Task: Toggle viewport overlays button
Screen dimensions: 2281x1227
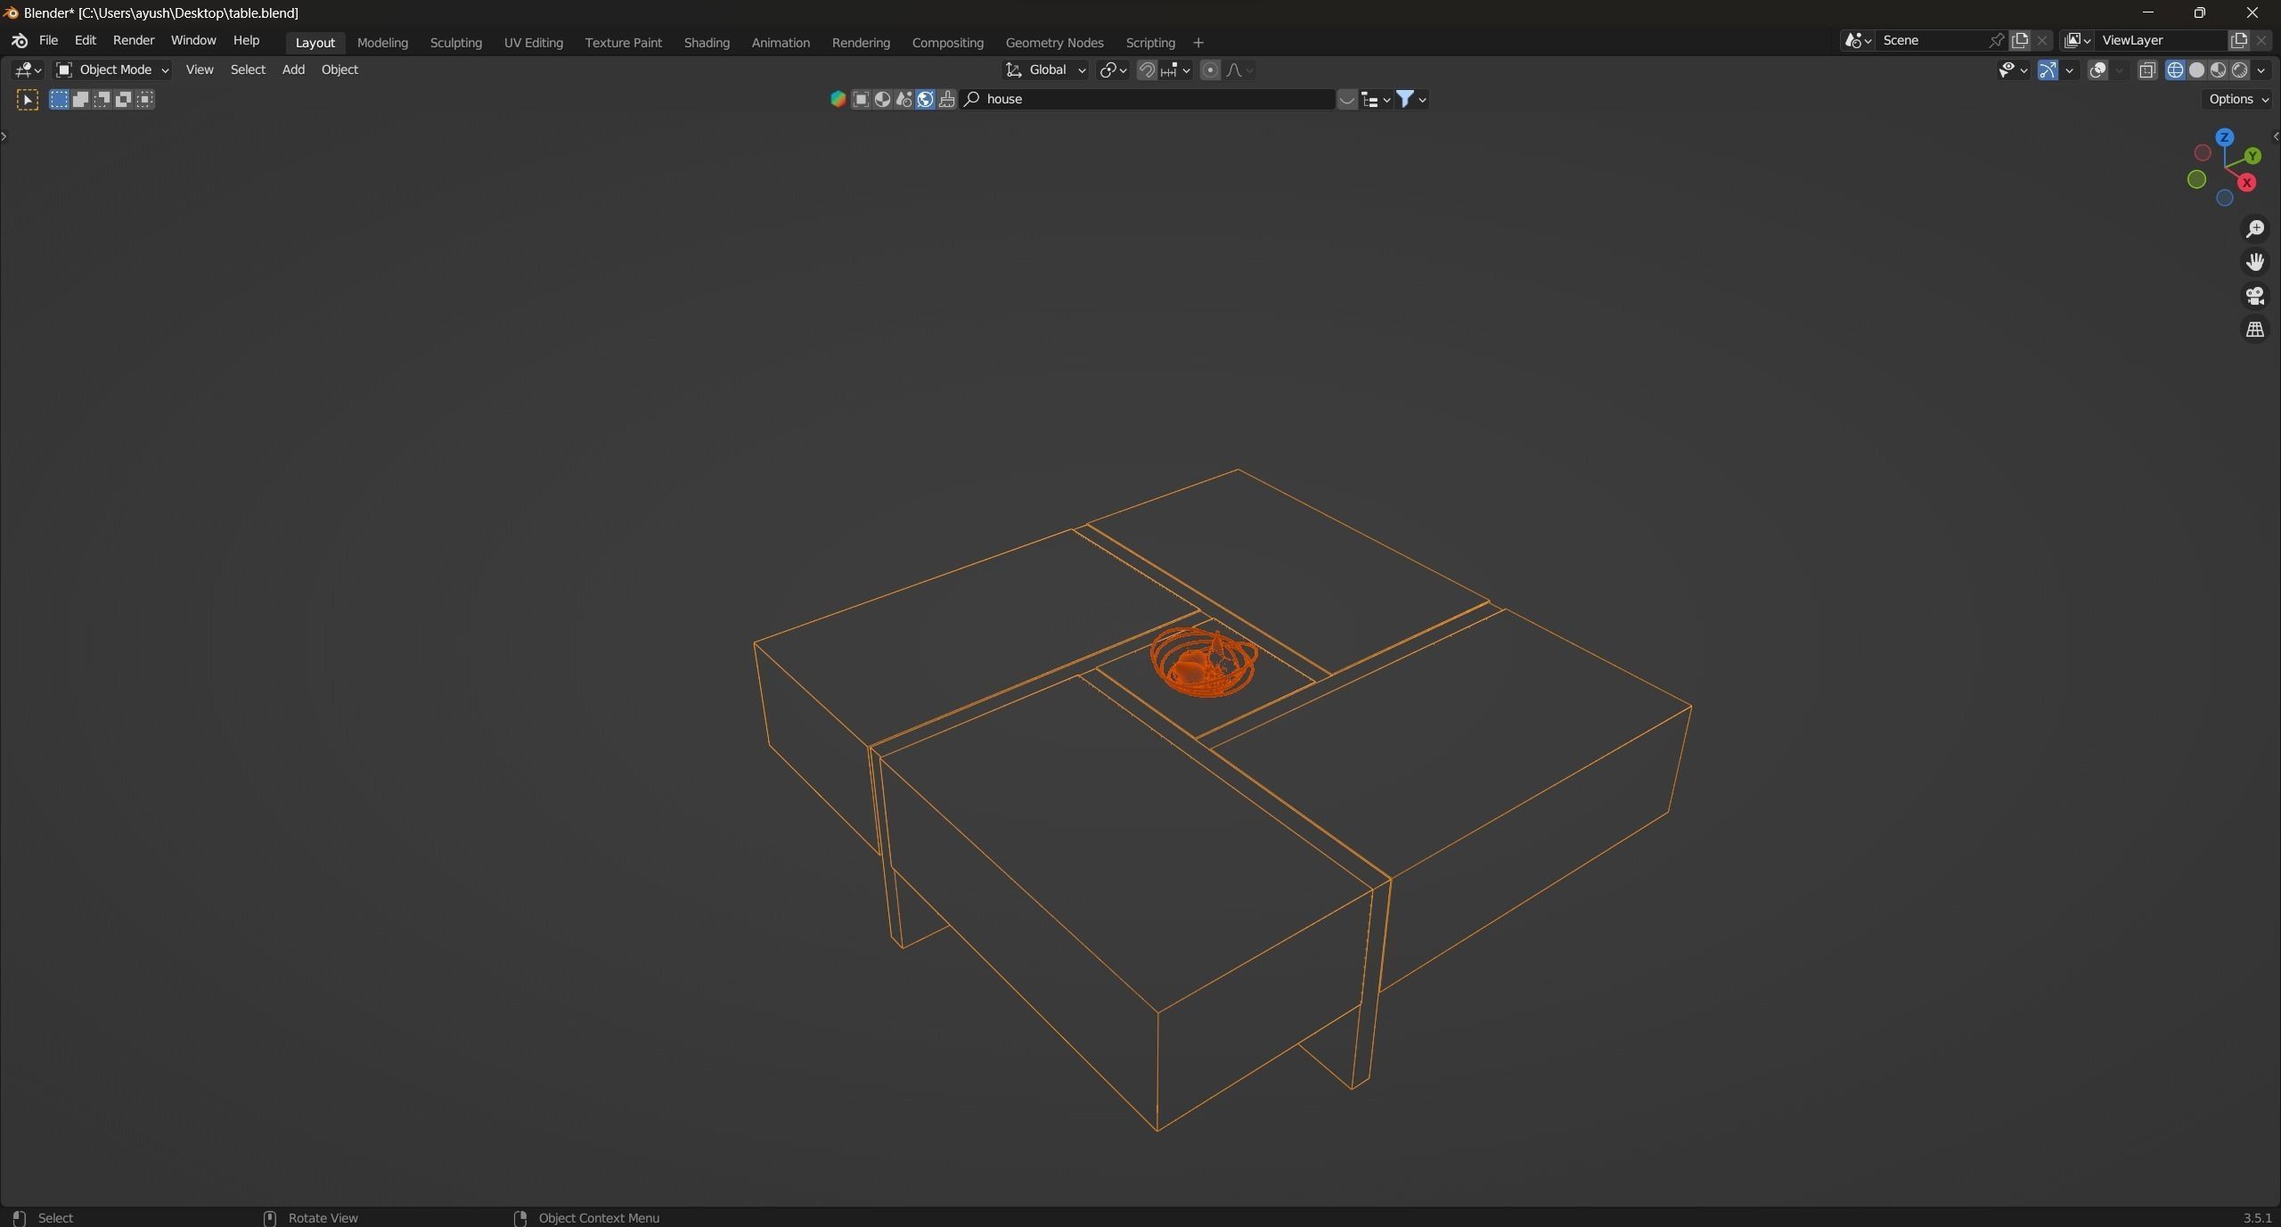Action: point(2097,70)
